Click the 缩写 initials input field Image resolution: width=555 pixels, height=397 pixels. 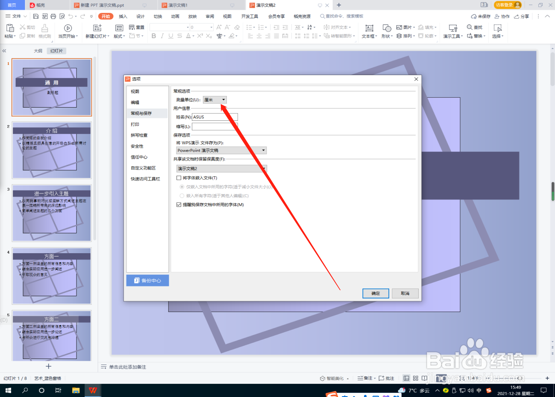click(215, 127)
